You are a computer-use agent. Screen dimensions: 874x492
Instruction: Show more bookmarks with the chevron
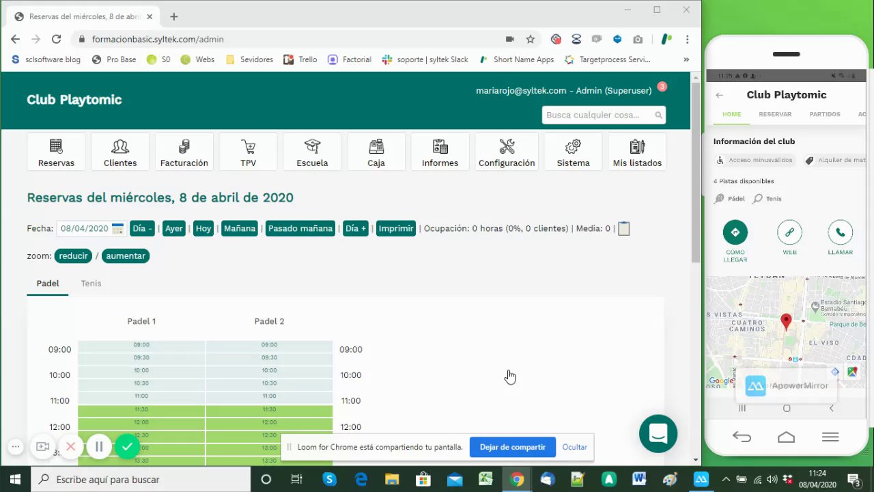(686, 59)
